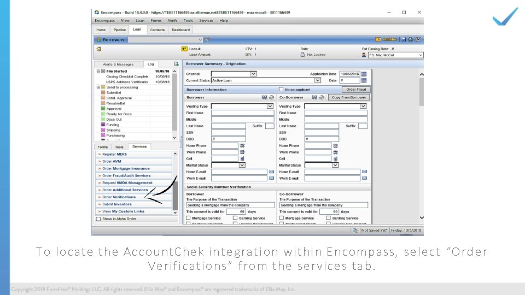Collapse the File Started log entry
This screenshot has width=525, height=295.
click(98, 71)
